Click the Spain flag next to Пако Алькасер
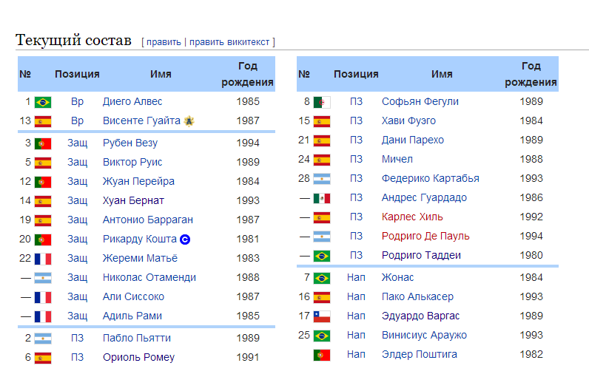 [322, 297]
